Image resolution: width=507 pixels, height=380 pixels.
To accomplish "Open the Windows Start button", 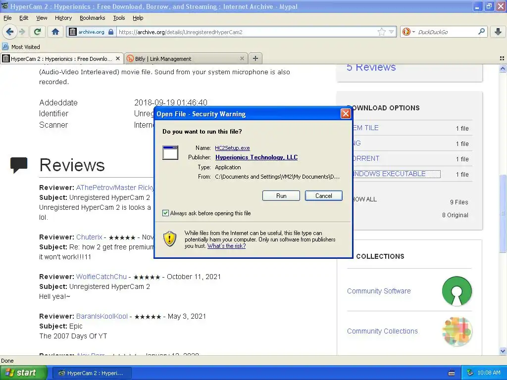I will [23, 373].
